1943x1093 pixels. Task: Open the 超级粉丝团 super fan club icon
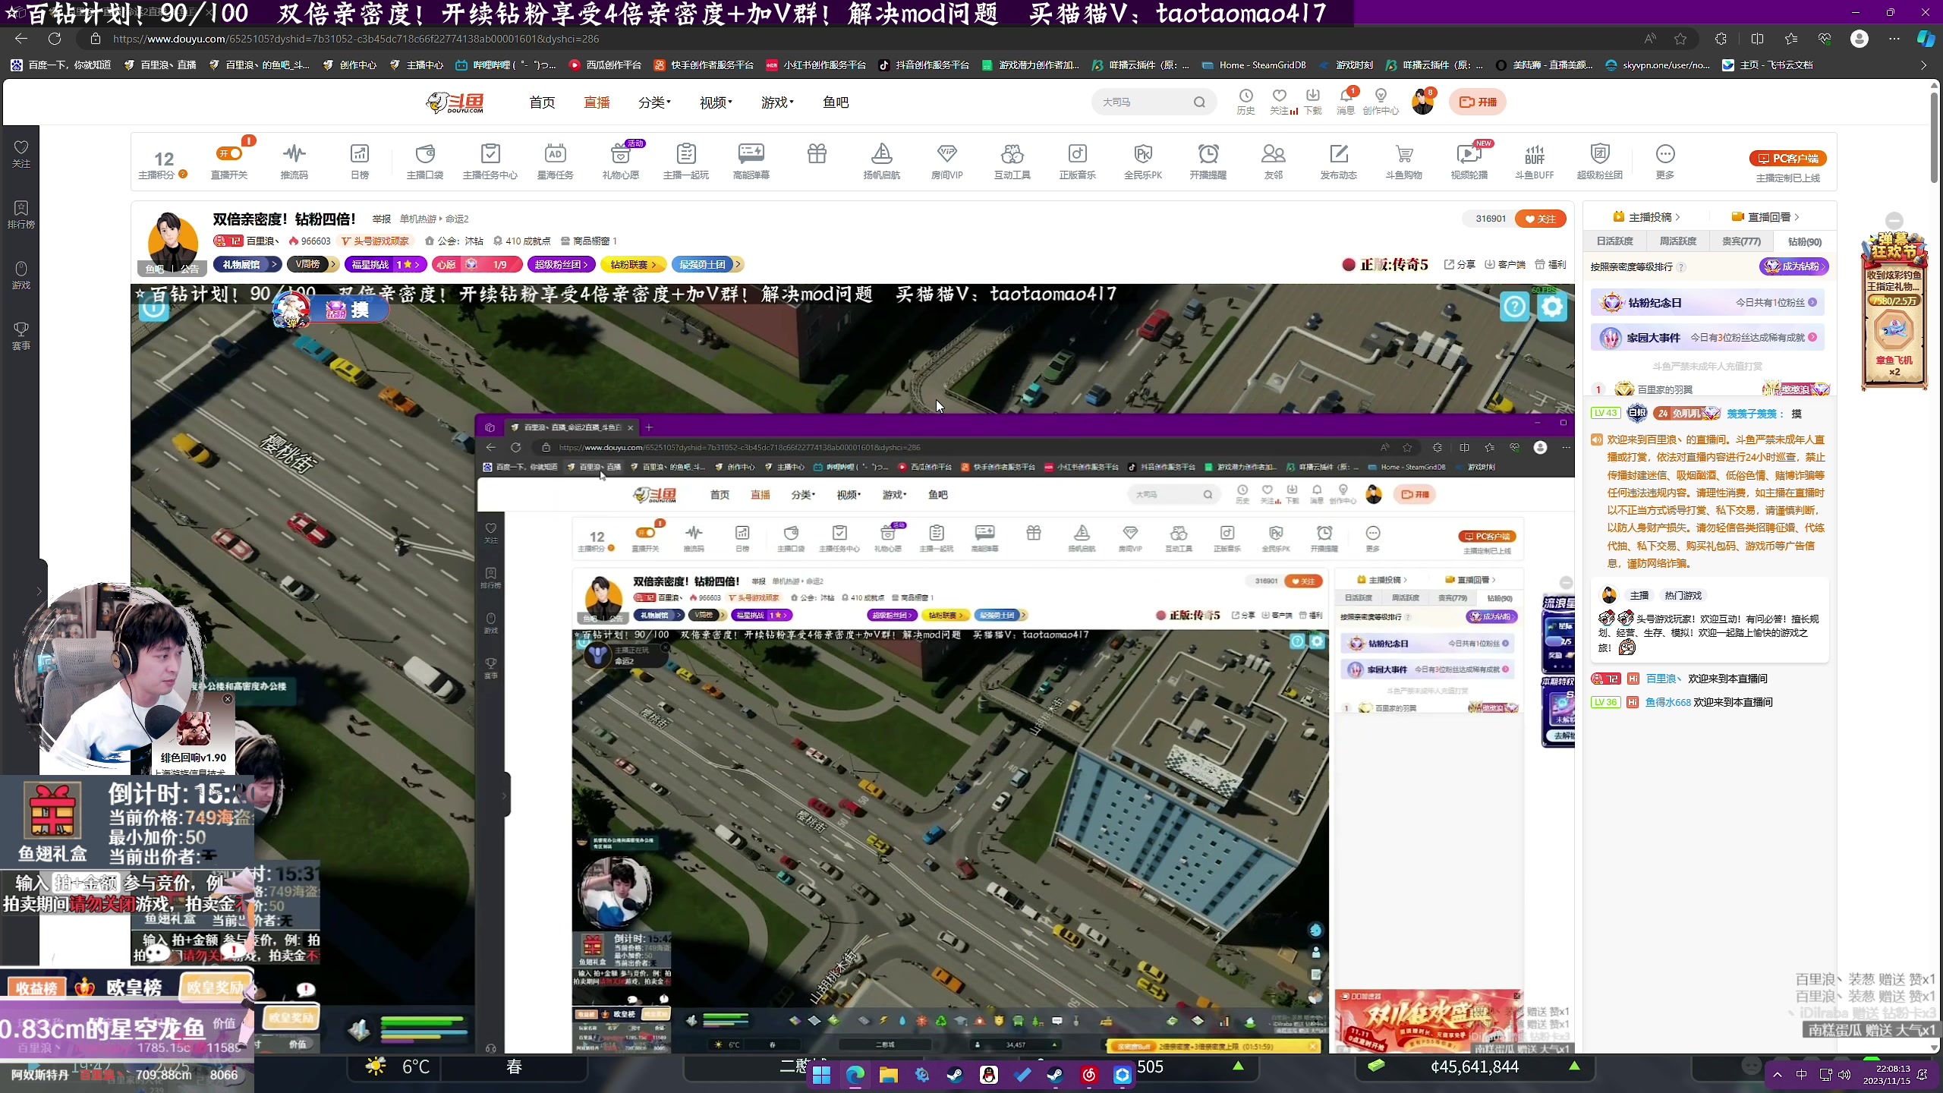(x=1600, y=161)
